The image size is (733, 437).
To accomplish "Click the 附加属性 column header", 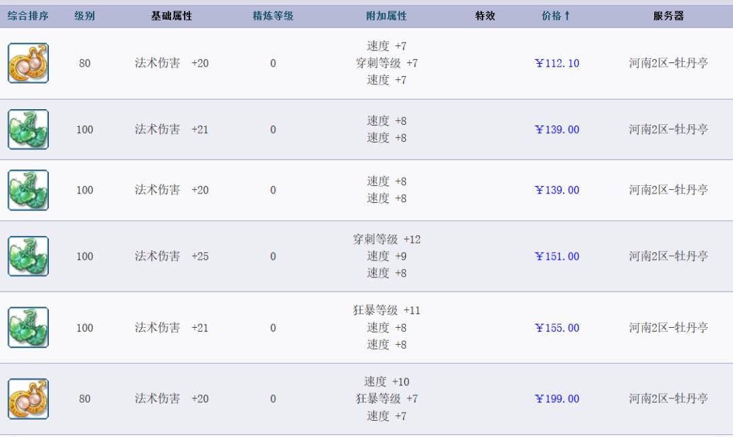I will 386,15.
